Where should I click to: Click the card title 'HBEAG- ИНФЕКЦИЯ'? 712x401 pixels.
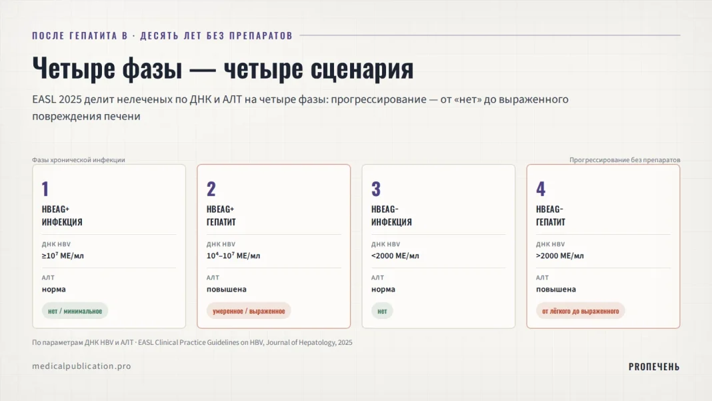(391, 216)
